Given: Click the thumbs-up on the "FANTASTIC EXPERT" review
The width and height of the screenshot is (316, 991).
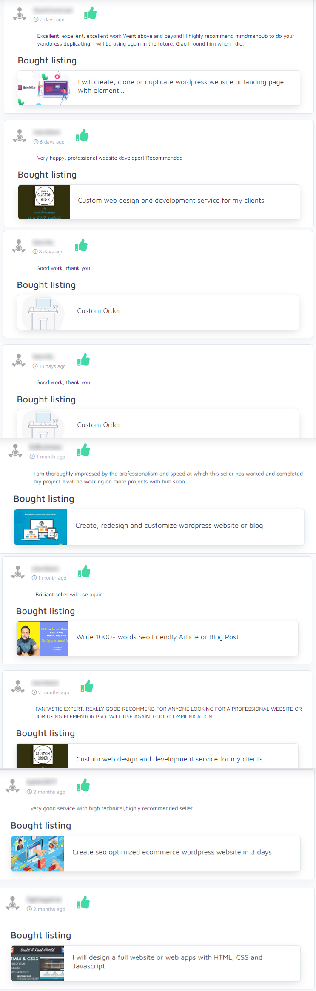Looking at the screenshot, I should tap(87, 686).
